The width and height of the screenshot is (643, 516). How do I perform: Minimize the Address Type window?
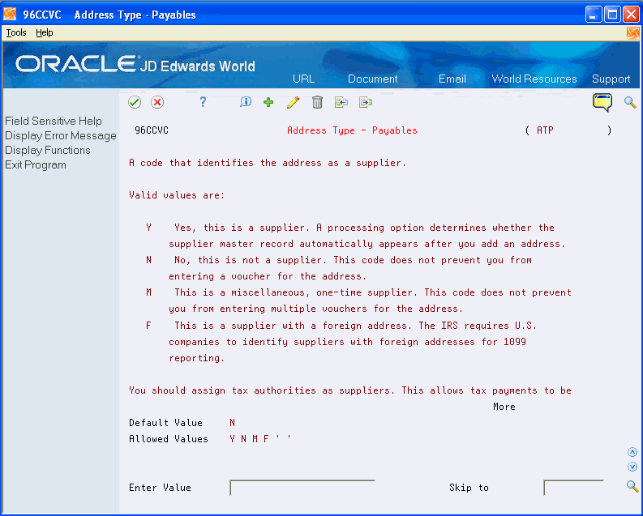click(594, 15)
